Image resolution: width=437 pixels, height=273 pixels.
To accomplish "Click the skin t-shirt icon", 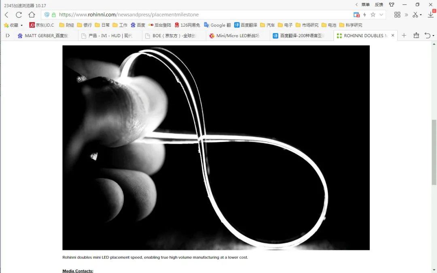I will tap(391, 4).
